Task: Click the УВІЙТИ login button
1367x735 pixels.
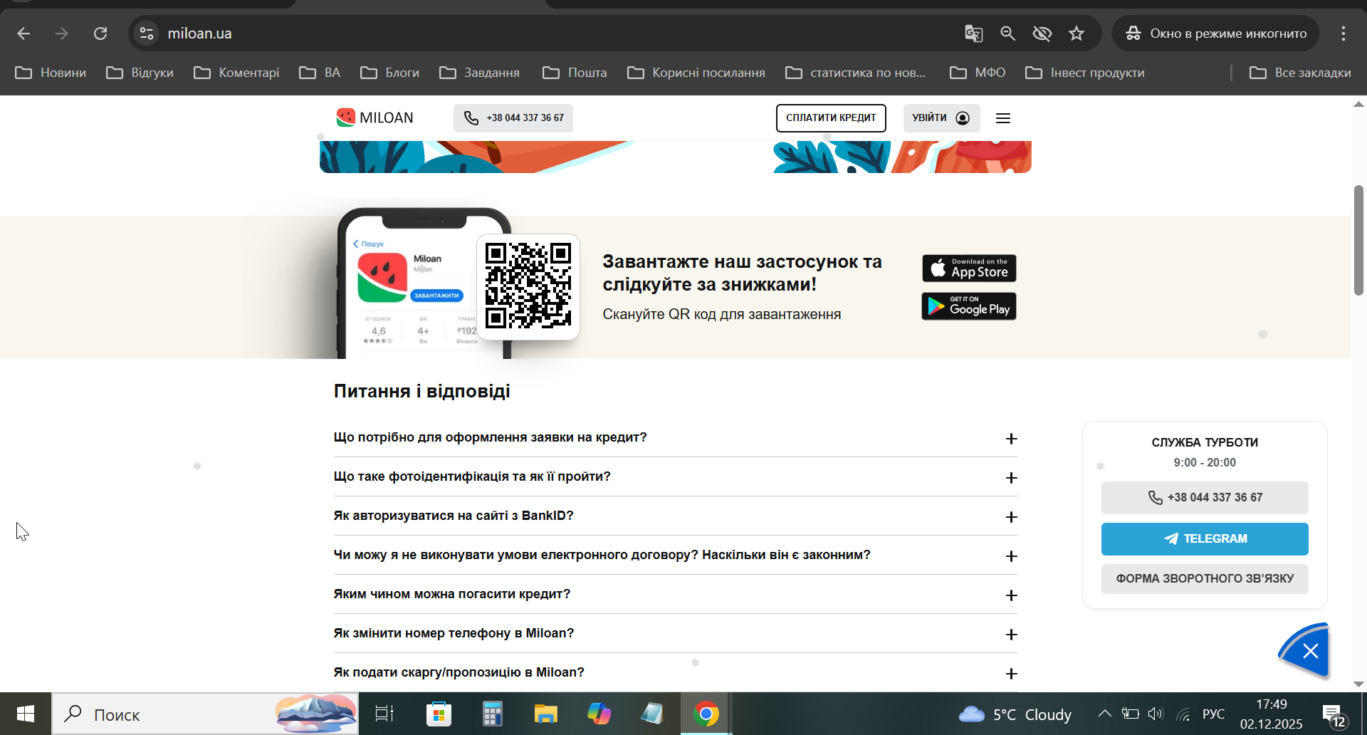Action: 941,118
